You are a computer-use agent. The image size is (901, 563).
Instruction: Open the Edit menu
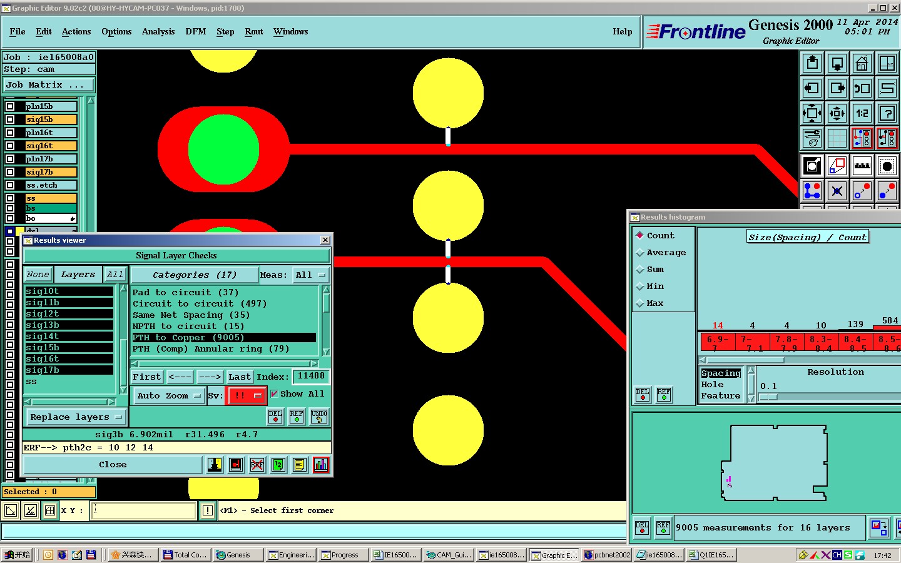click(x=44, y=31)
